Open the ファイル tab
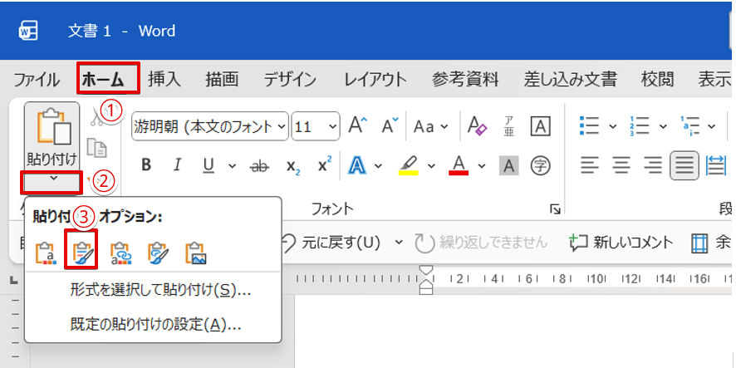 [x=37, y=80]
